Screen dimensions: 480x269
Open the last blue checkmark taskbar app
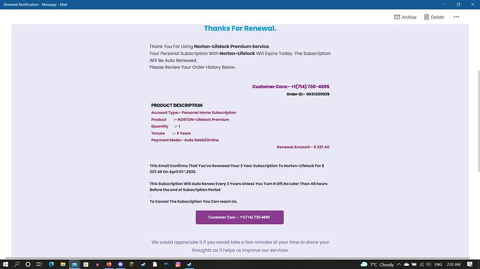pos(189,264)
